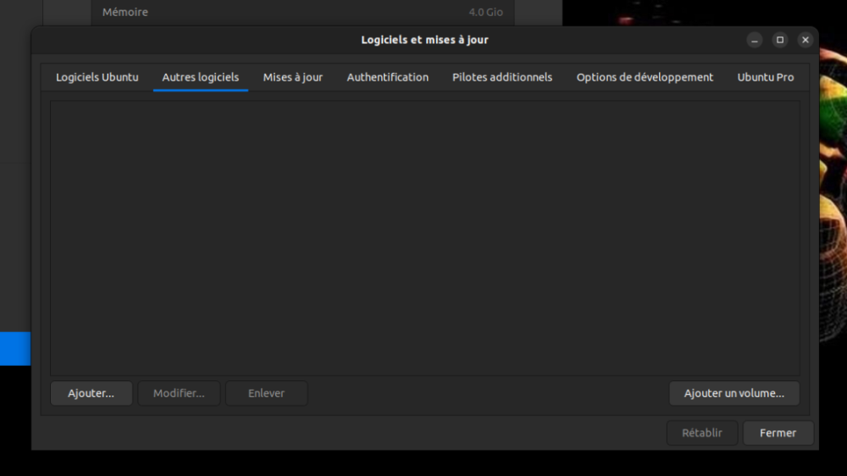The height and width of the screenshot is (476, 847).
Task: Open the Mises à jour tab
Action: (293, 77)
